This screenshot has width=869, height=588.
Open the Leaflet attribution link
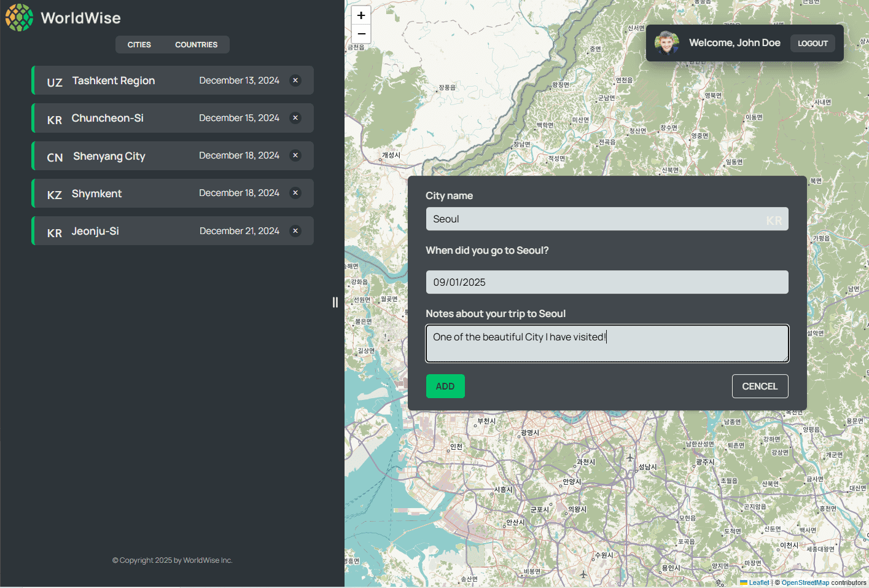point(758,582)
